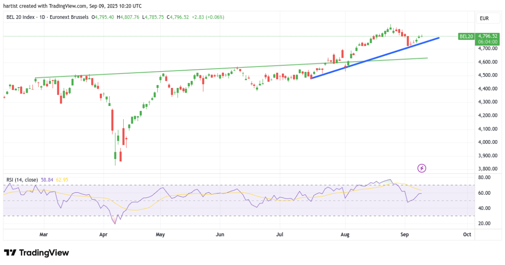Click the daily change +2.83 (+0.06%)
The width and height of the screenshot is (505, 265).
(x=208, y=17)
